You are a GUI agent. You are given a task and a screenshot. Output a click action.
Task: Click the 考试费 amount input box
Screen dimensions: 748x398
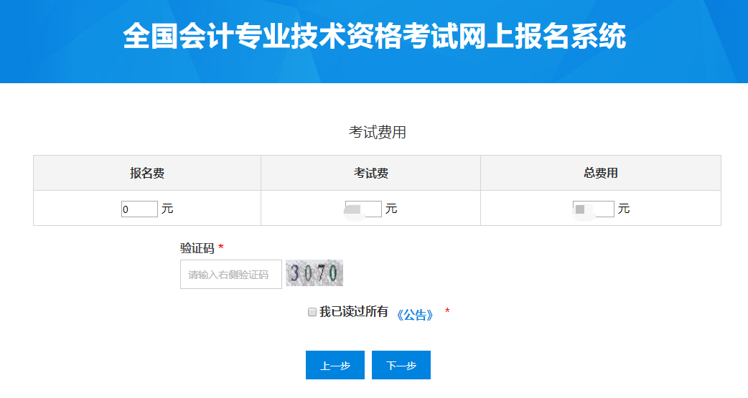point(364,209)
